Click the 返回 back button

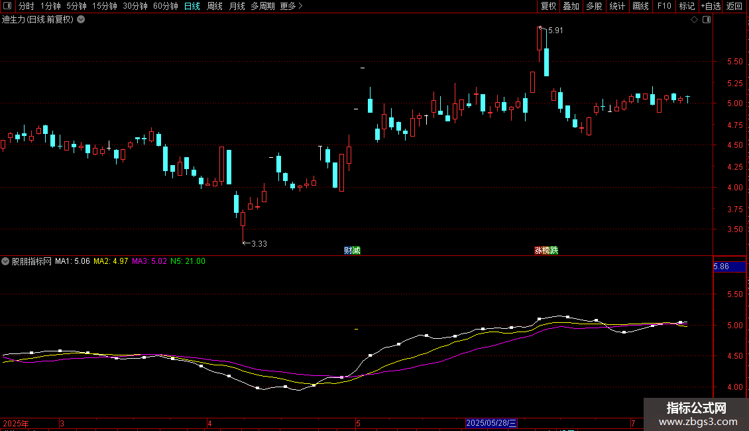click(734, 6)
